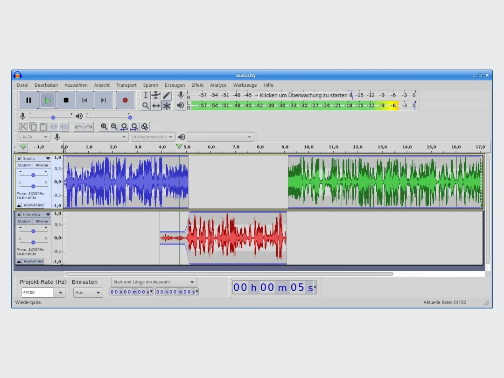The height and width of the screenshot is (378, 504).
Task: Open the Auswählen menu
Action: pyautogui.click(x=76, y=85)
